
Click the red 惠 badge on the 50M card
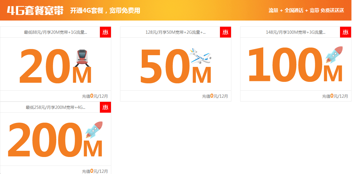click(x=226, y=32)
